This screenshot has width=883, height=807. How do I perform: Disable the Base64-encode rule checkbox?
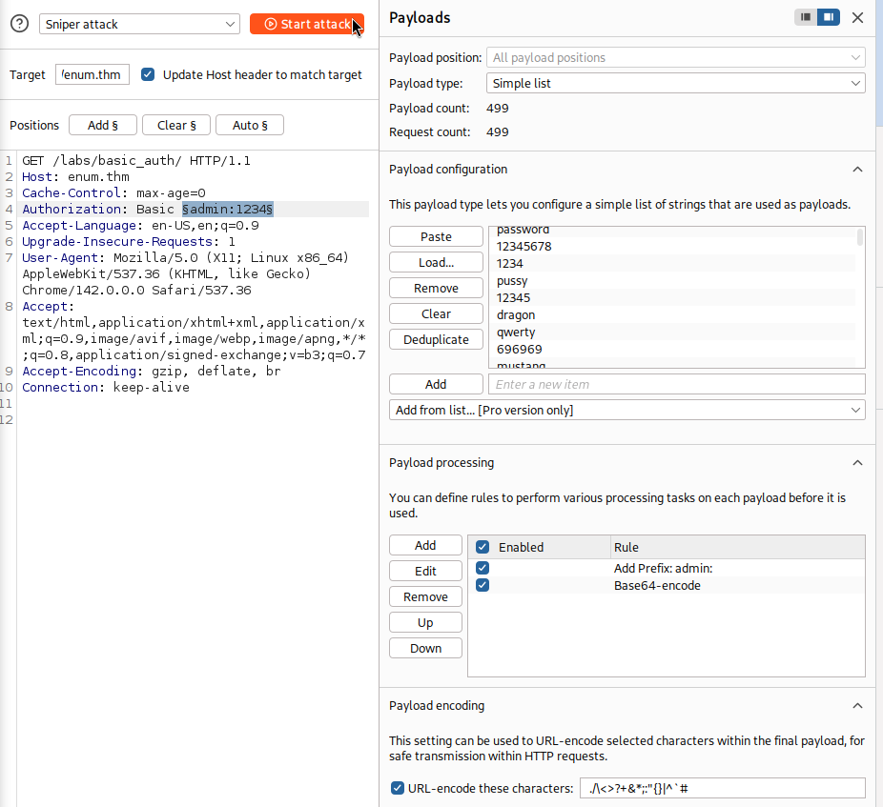pyautogui.click(x=483, y=585)
